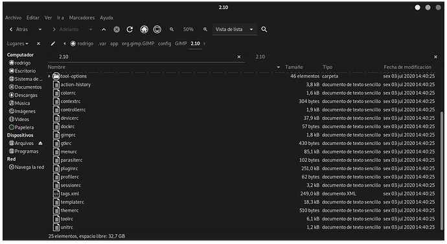This screenshot has height=244, width=447.
Task: Close the Lugares sidebar with X
Action: tap(38, 43)
